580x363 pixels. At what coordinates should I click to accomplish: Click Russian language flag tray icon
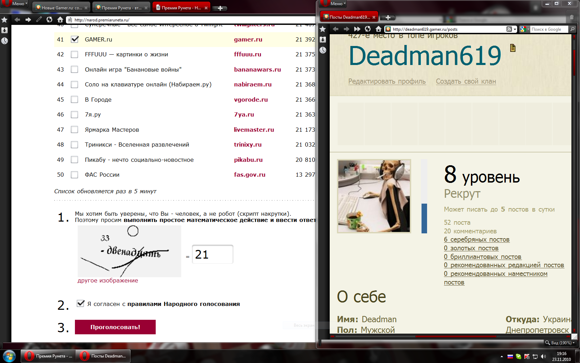pyautogui.click(x=510, y=356)
